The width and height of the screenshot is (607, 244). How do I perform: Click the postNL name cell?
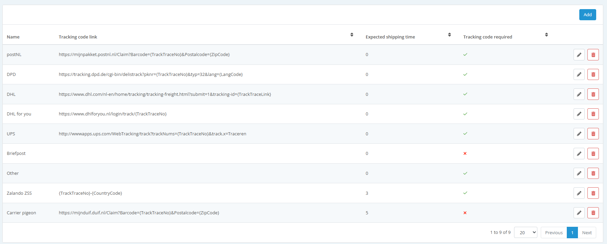tap(14, 55)
